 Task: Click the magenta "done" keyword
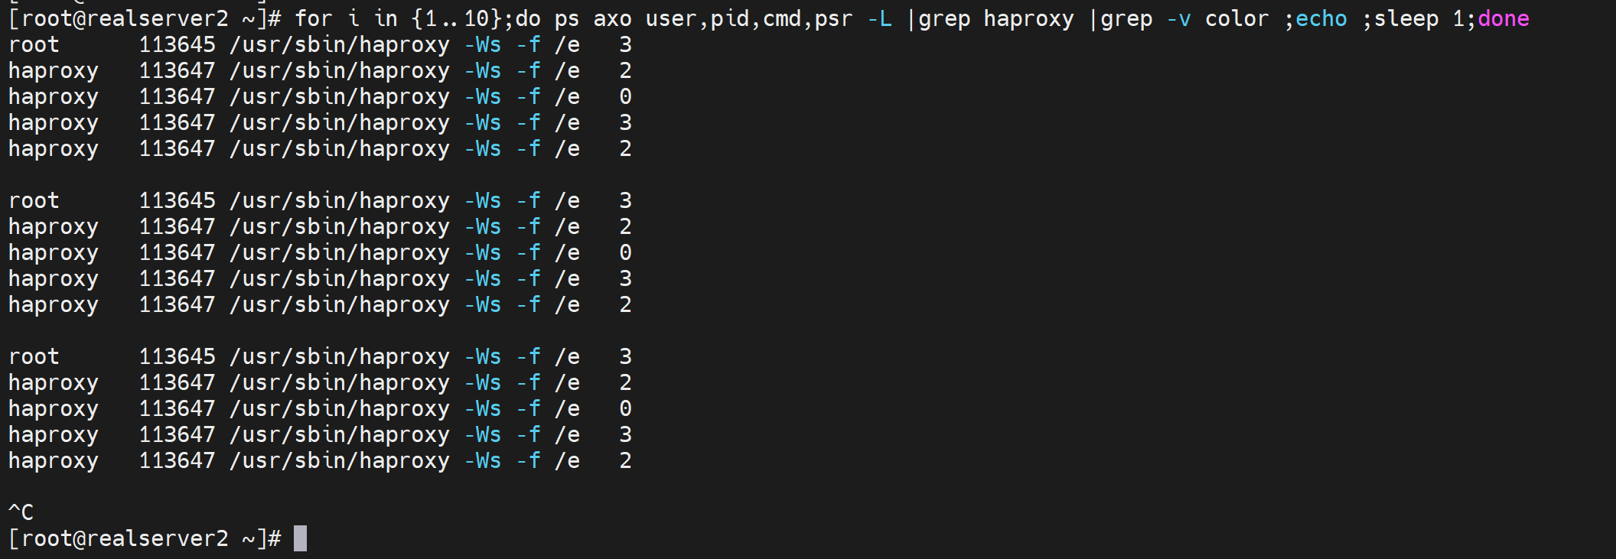(1503, 18)
